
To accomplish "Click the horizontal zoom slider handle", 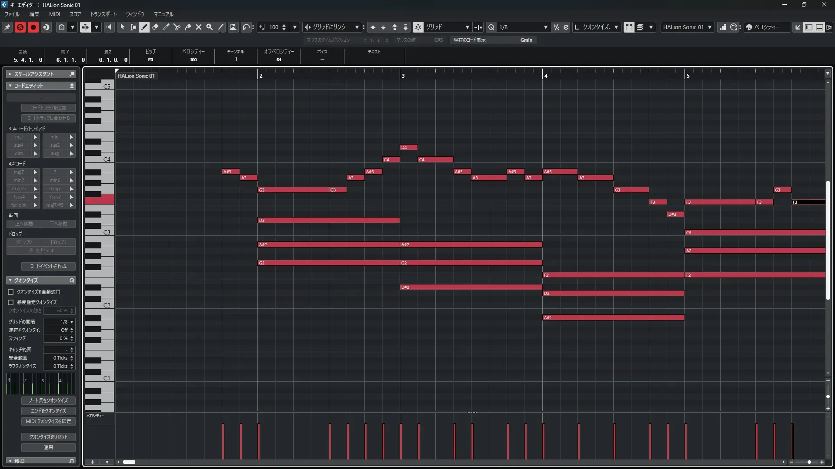I will (x=809, y=462).
